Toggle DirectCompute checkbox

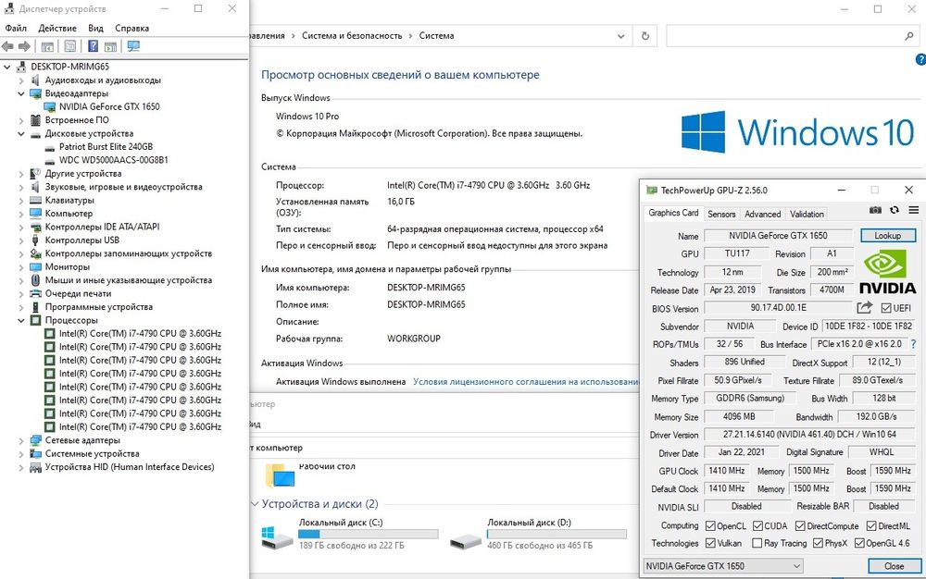800,526
